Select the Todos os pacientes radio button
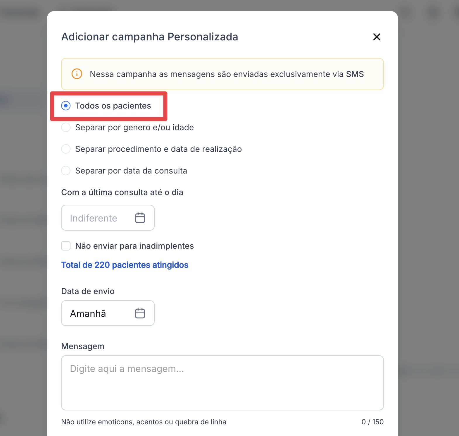 click(66, 106)
